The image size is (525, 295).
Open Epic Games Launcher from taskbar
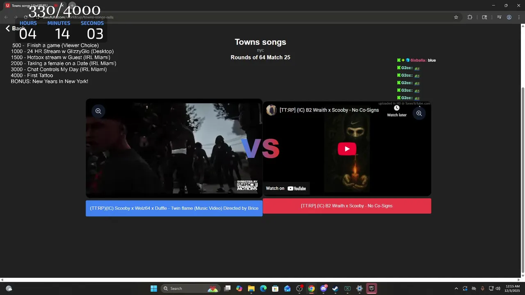(x=372, y=288)
